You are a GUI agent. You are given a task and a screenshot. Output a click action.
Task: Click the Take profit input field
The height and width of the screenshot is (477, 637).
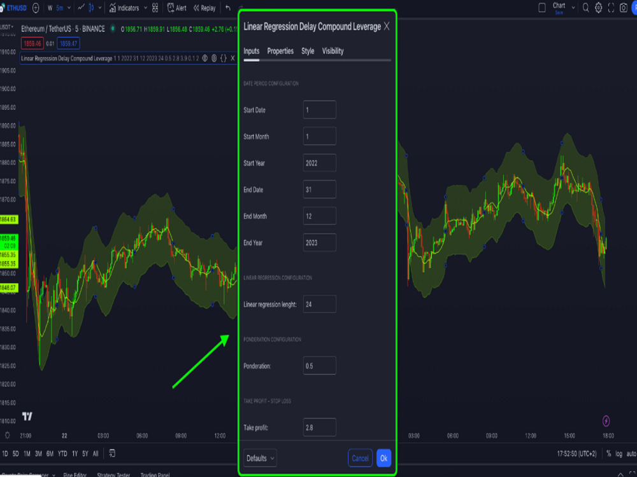click(319, 427)
